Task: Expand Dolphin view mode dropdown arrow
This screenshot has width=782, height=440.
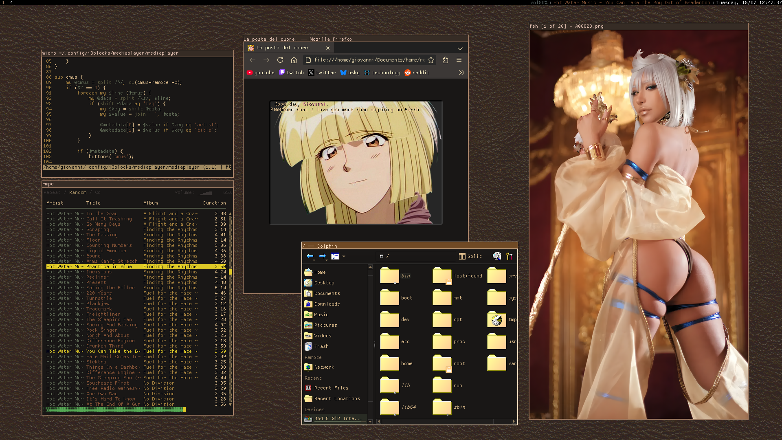Action: tap(344, 256)
